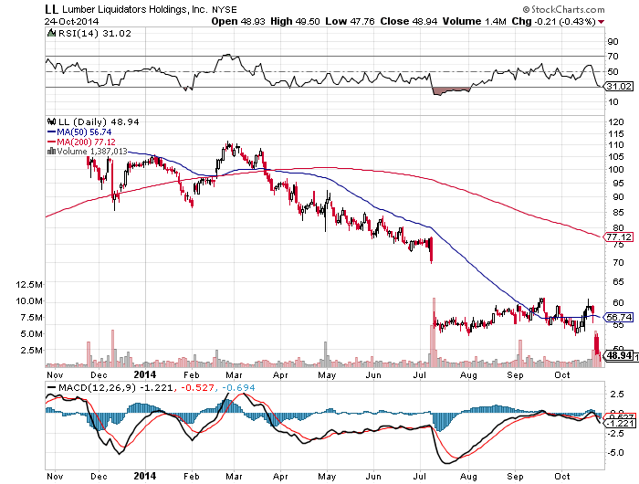Click the shaded oversold RSI area in July
Viewport: 639px width, 484px height.
[x=450, y=90]
